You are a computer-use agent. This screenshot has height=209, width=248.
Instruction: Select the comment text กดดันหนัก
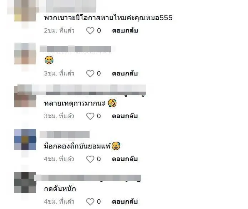(60, 189)
